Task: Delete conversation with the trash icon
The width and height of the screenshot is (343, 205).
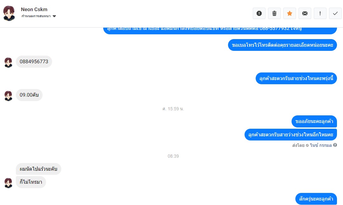Action: (274, 13)
